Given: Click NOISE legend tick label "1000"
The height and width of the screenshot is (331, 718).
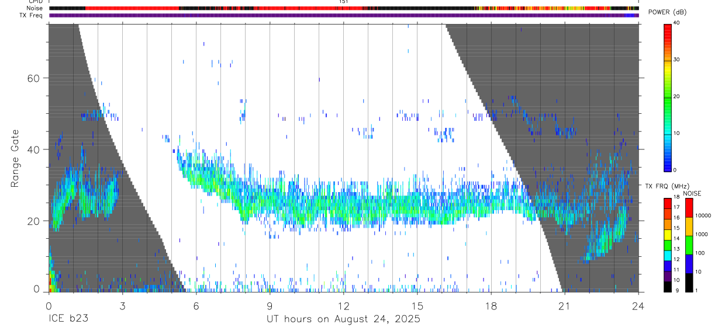Looking at the screenshot, I should tap(702, 234).
